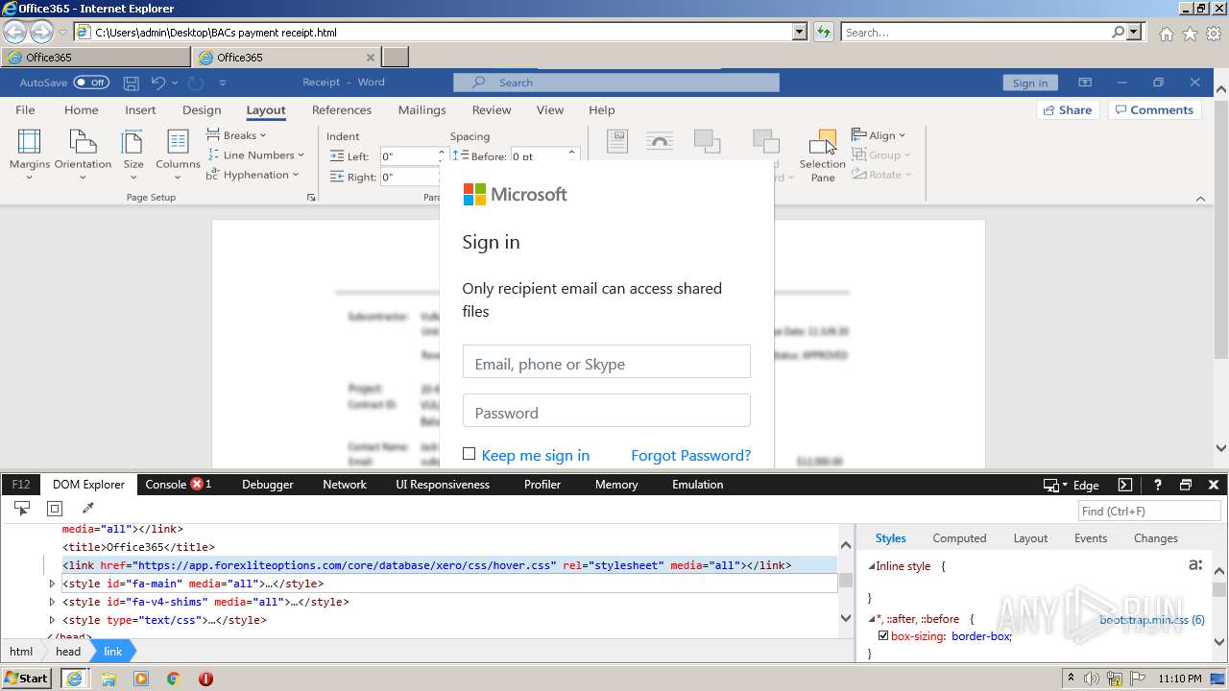
Task: Open the browser Tools gear icon
Action: (1214, 34)
